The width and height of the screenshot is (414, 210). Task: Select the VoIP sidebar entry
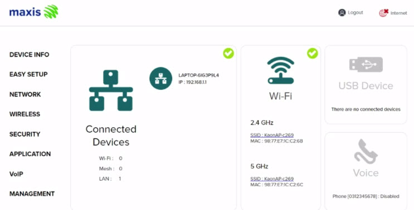[16, 174]
